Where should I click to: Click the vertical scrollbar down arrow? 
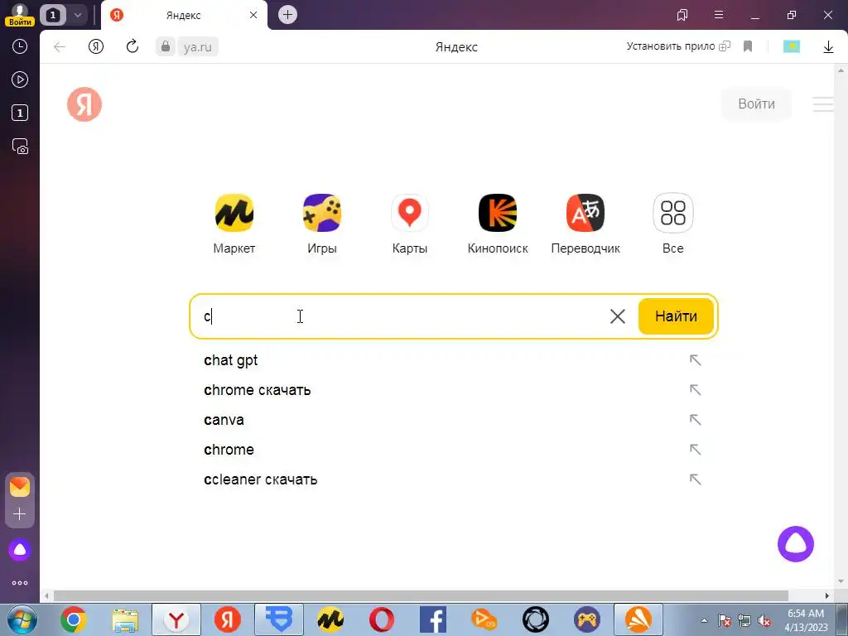[x=841, y=581]
